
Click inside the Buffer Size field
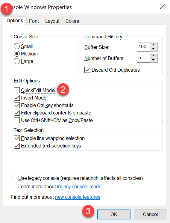coord(143,47)
